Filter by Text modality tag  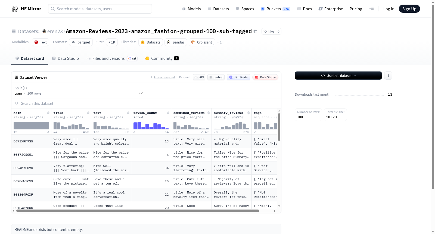click(41, 42)
